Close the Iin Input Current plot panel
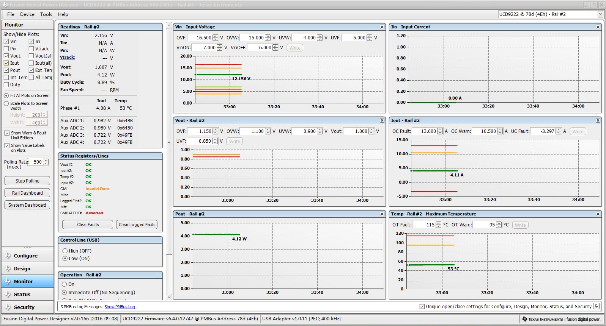This screenshot has height=326, width=606. 598,27
